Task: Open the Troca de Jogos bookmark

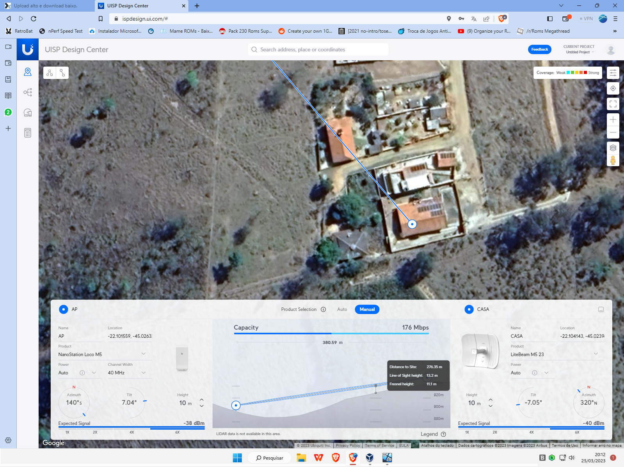Action: pyautogui.click(x=425, y=31)
